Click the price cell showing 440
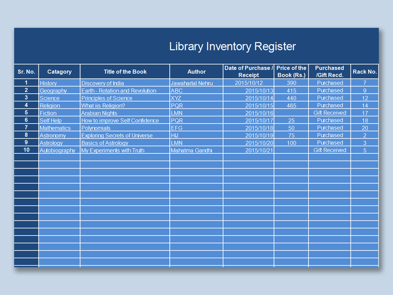 tap(291, 98)
